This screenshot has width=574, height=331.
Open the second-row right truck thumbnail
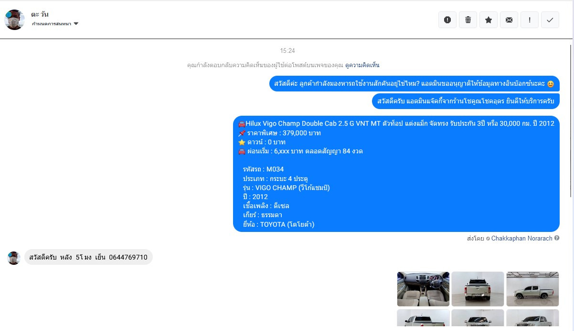(532, 318)
